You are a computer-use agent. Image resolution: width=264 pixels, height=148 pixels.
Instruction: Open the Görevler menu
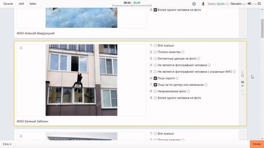click(x=8, y=4)
